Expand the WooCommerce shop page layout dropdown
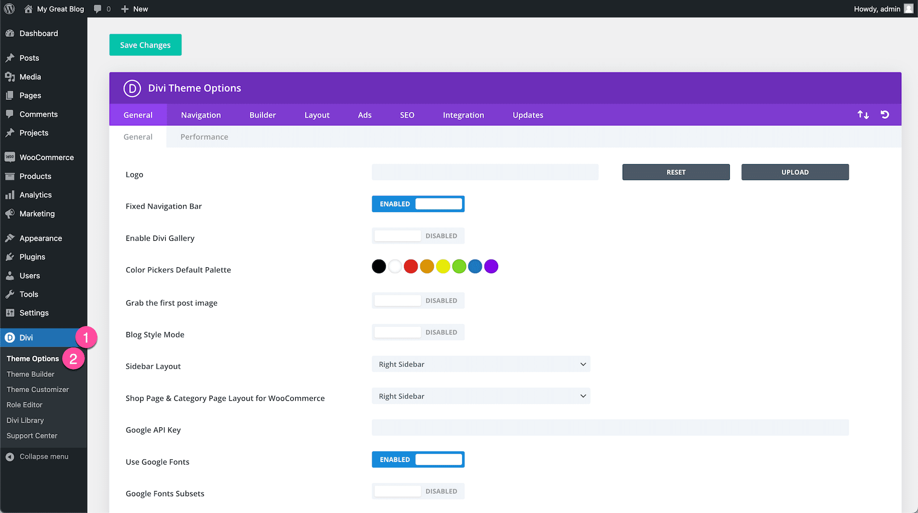This screenshot has height=513, width=918. tap(480, 396)
